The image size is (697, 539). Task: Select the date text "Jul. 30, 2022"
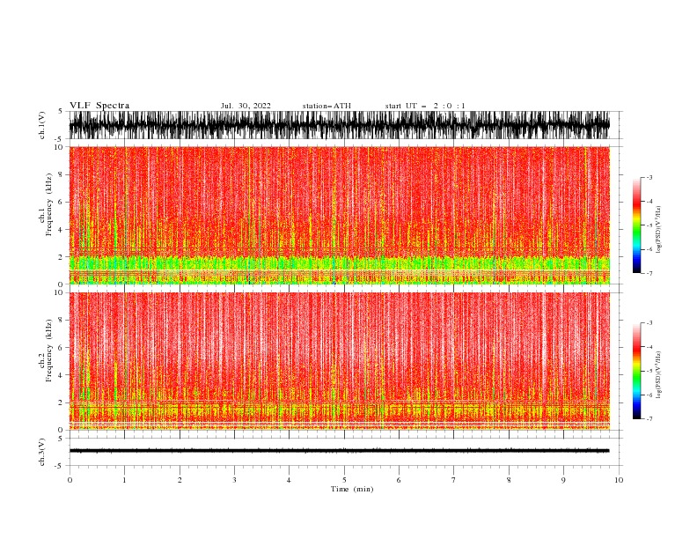(246, 106)
